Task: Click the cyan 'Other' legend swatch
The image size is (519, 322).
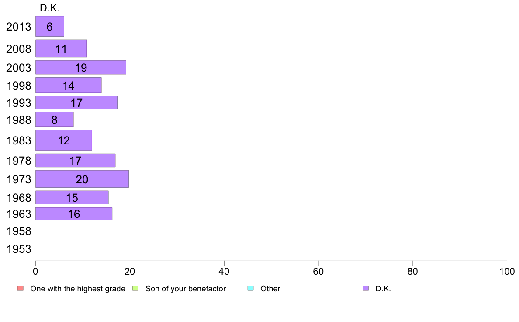Action: point(251,288)
